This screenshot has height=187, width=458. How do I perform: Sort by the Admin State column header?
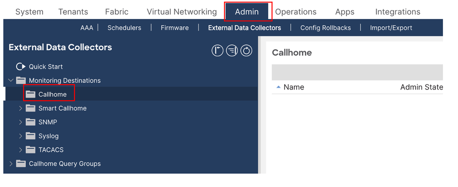421,87
